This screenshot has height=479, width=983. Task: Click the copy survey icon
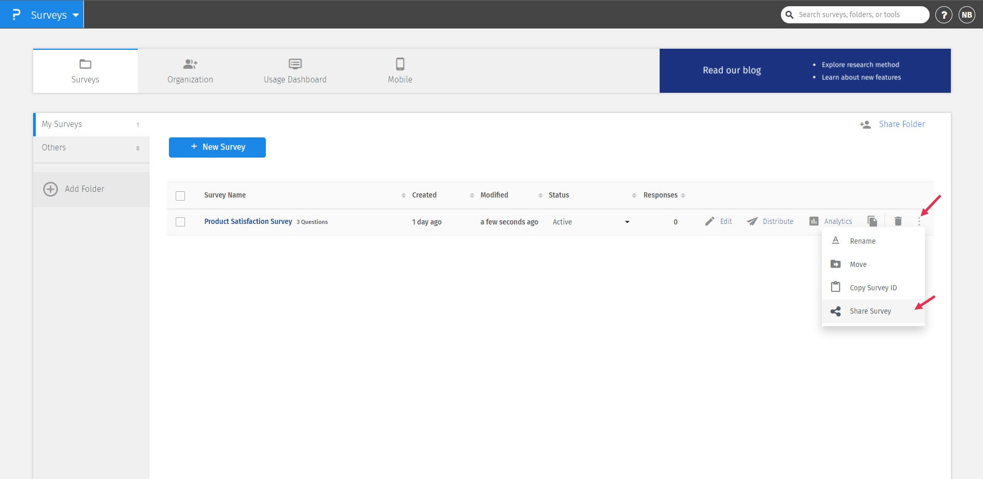[872, 221]
